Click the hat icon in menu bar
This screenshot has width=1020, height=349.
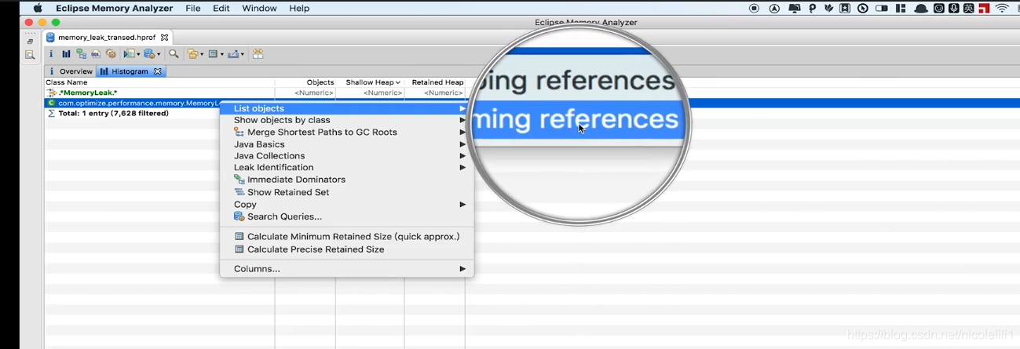pos(920,9)
